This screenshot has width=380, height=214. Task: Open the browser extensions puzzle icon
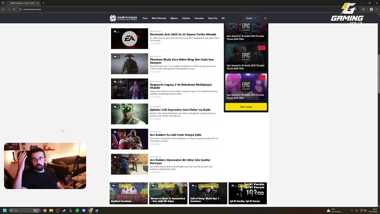pyautogui.click(x=363, y=9)
